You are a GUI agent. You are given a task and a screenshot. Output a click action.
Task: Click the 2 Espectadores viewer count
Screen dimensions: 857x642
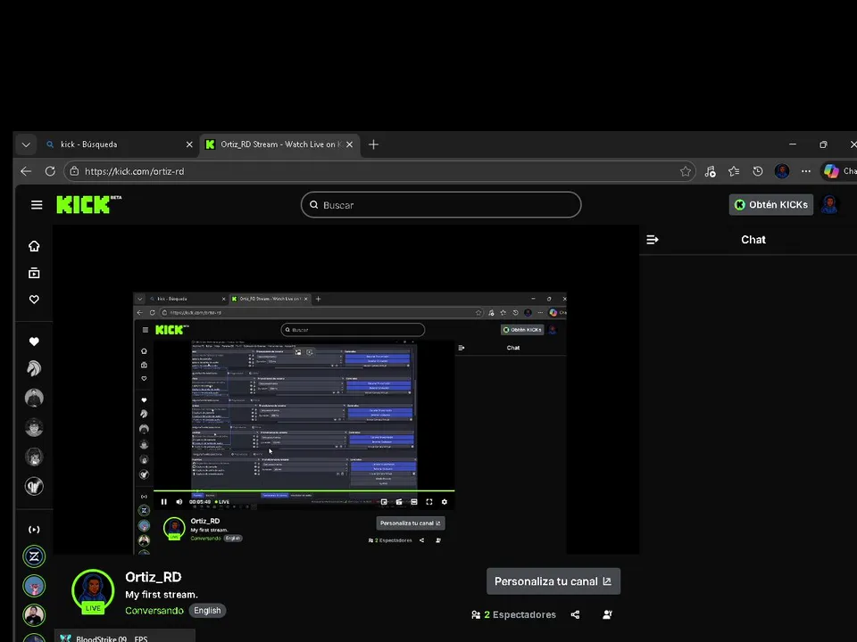click(x=514, y=614)
